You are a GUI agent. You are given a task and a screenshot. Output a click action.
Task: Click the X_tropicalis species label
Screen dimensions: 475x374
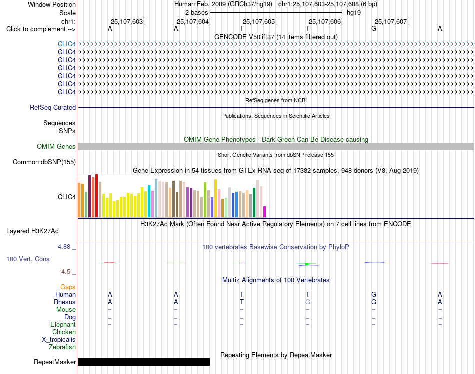pos(59,340)
